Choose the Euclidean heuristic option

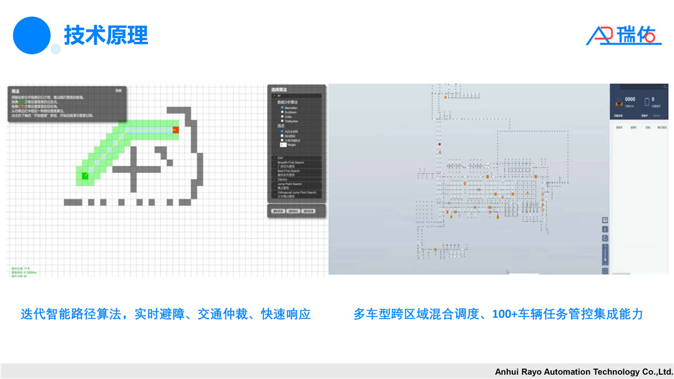click(282, 112)
